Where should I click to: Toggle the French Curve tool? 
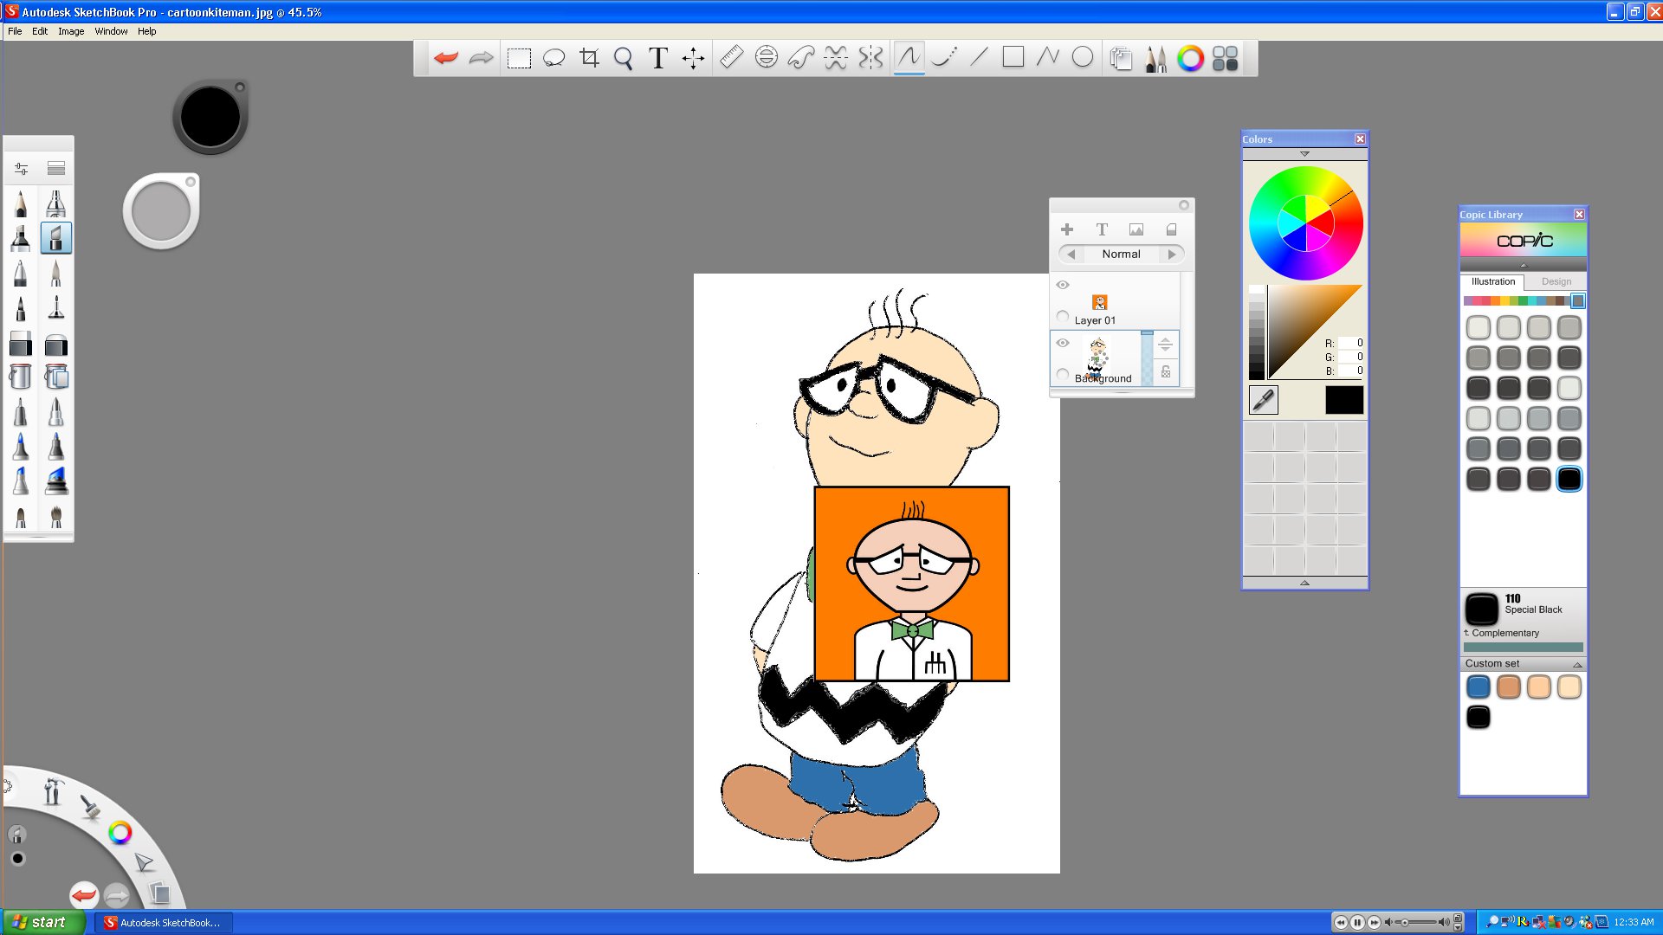(x=801, y=58)
